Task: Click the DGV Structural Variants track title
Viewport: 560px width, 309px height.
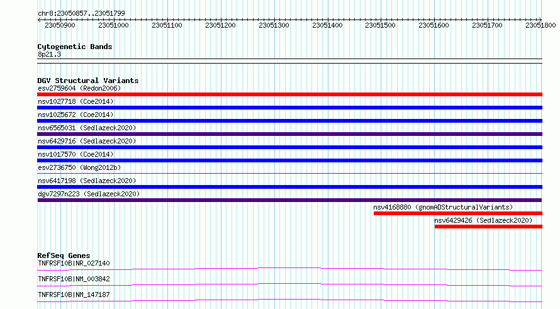Action: pyautogui.click(x=88, y=81)
